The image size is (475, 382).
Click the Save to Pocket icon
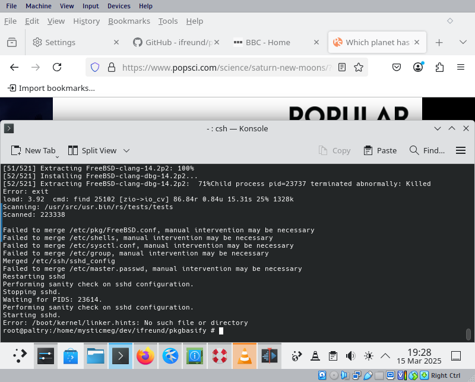point(398,68)
